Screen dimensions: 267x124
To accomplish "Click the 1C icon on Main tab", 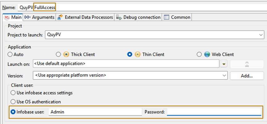I will point(7,17).
